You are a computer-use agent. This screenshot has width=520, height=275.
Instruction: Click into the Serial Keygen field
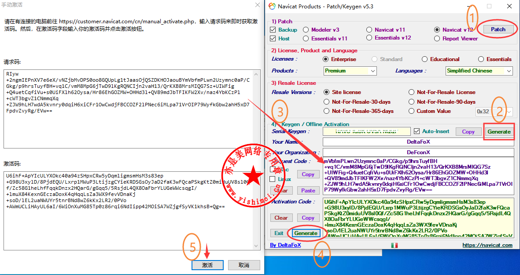(x=367, y=131)
